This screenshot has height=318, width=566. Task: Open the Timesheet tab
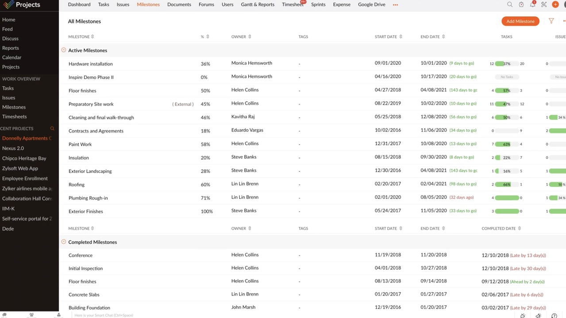click(292, 4)
